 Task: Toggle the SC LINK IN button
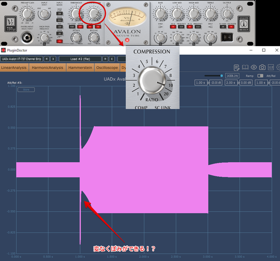click(x=98, y=27)
